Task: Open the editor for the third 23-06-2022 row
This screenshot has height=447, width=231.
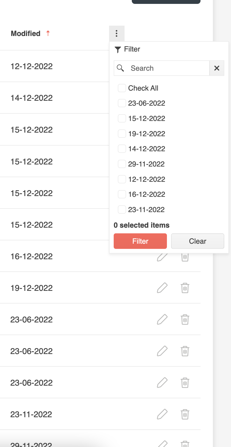Action: point(162,383)
